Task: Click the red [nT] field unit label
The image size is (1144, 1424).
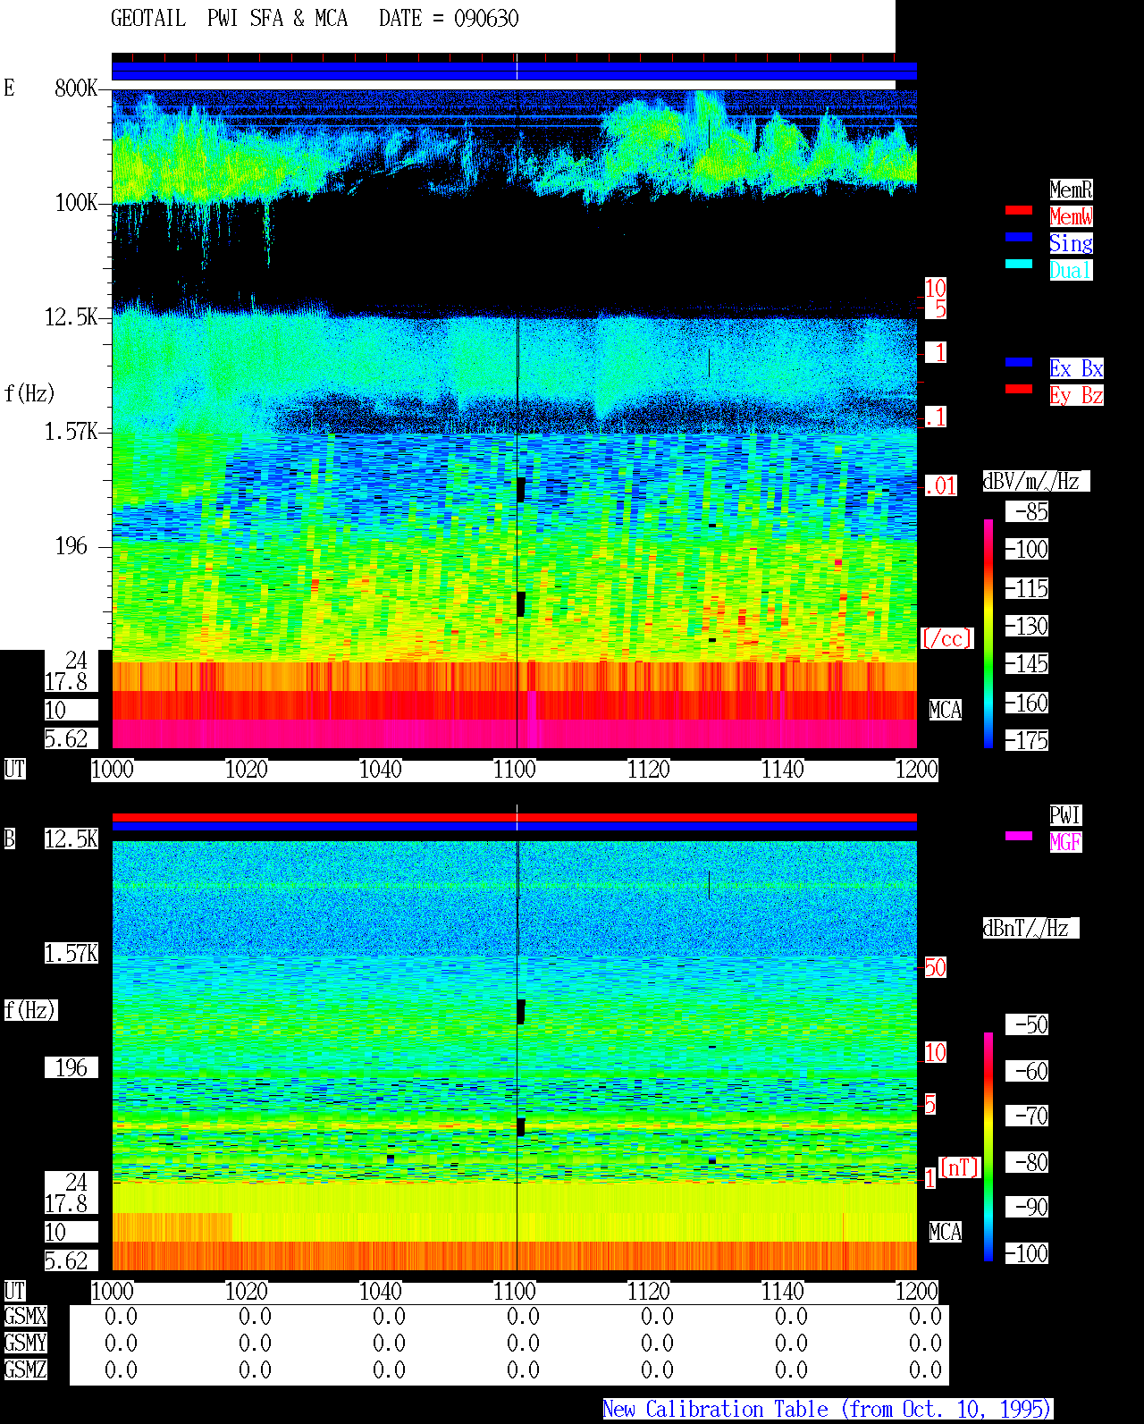Action: 960,1167
